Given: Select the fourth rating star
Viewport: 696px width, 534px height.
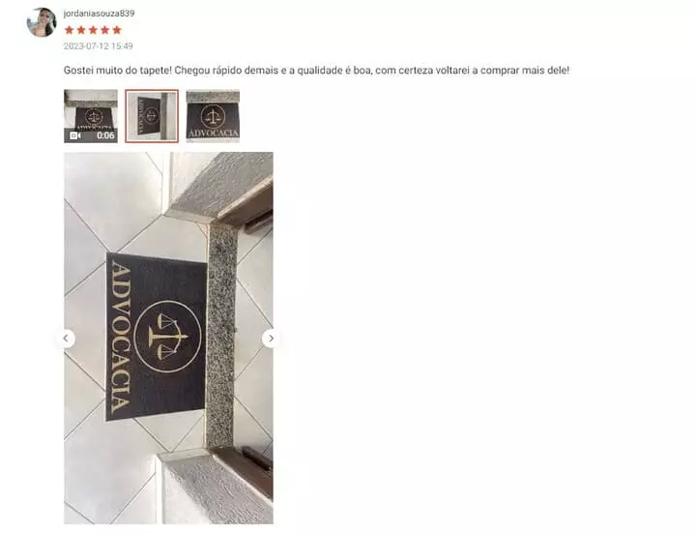Looking at the screenshot, I should point(104,30).
